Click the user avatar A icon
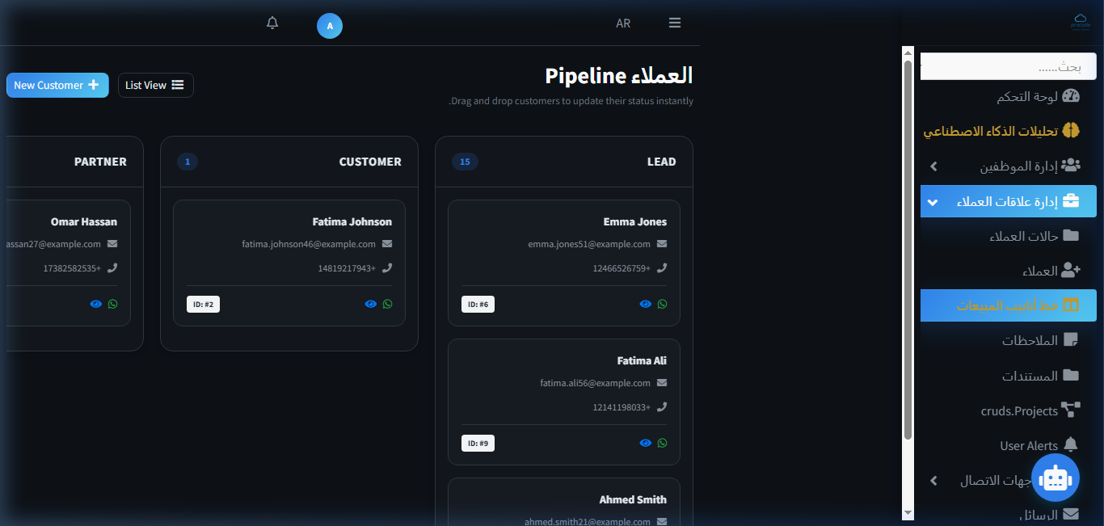Image resolution: width=1104 pixels, height=526 pixels. [x=330, y=26]
